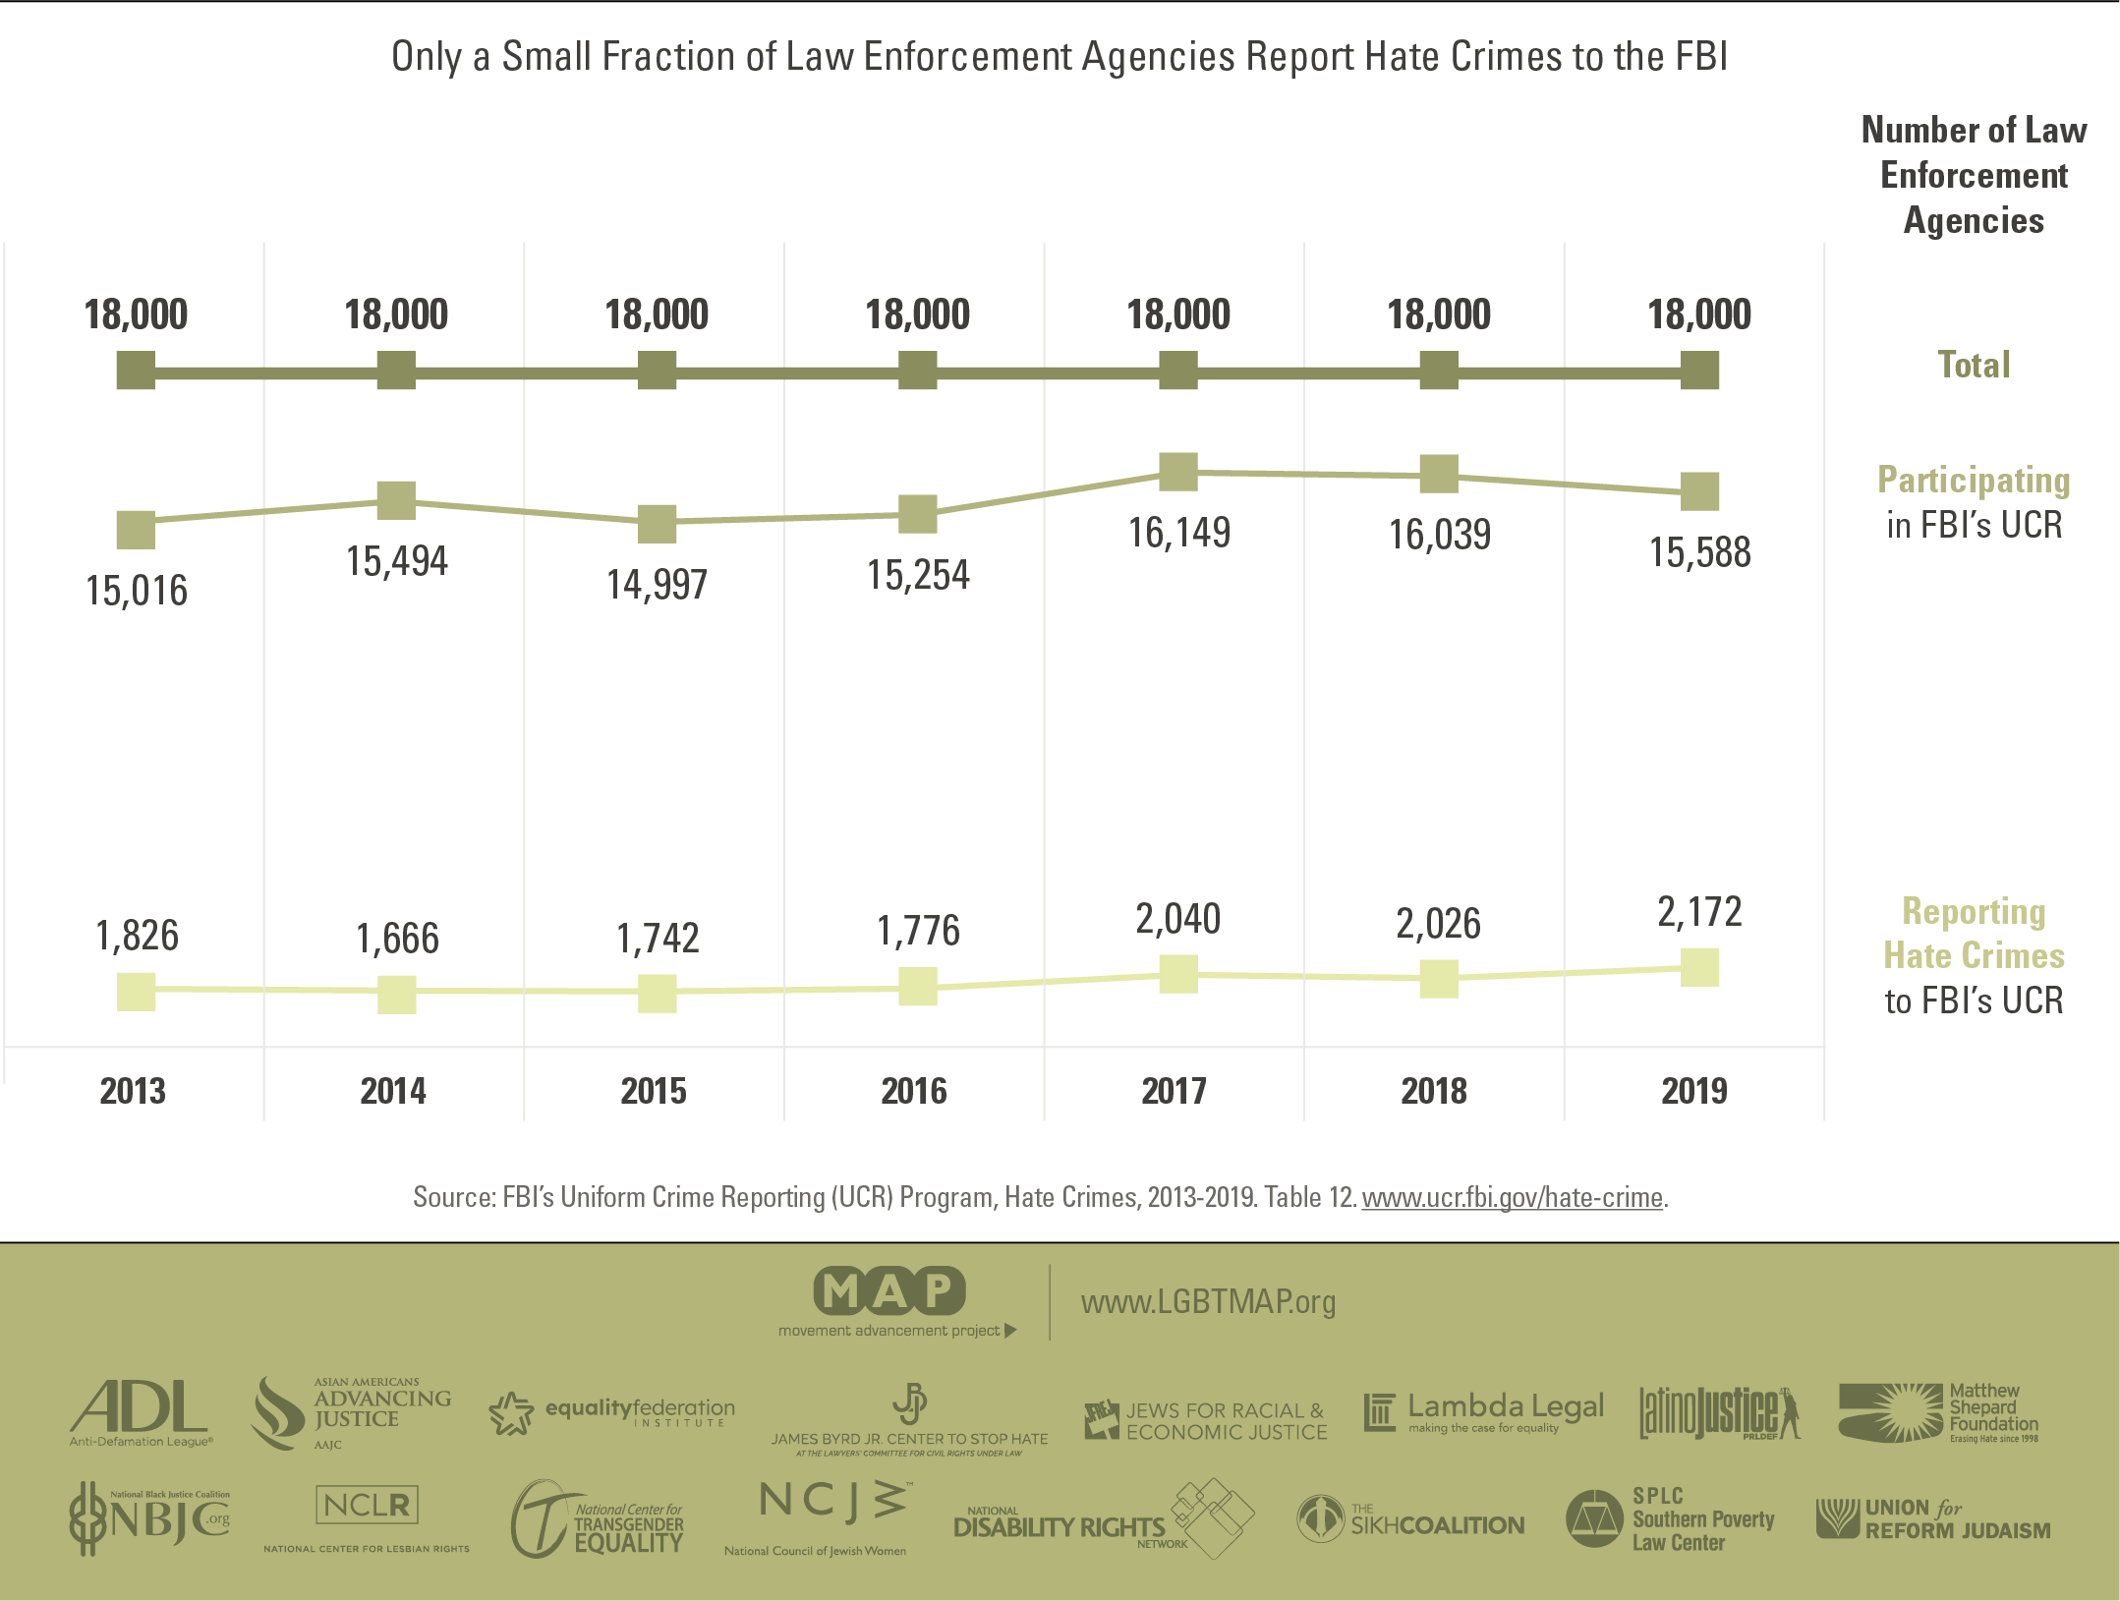
Task: Click the NCLR logo
Action: tap(367, 1519)
